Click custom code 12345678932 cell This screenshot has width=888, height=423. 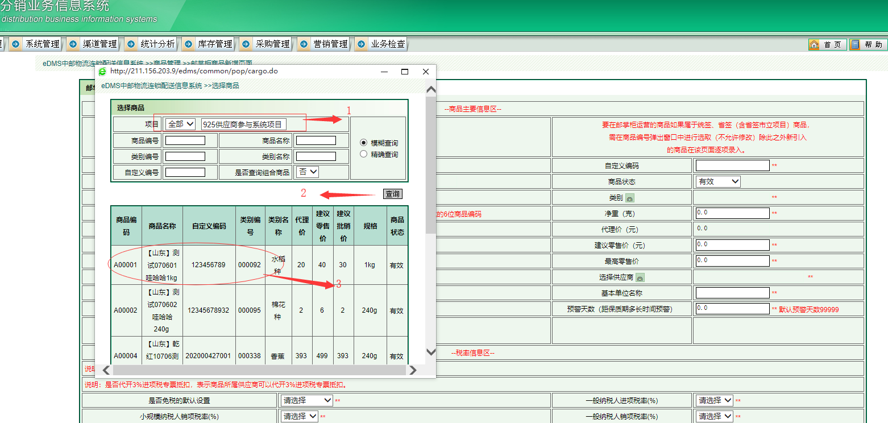209,310
